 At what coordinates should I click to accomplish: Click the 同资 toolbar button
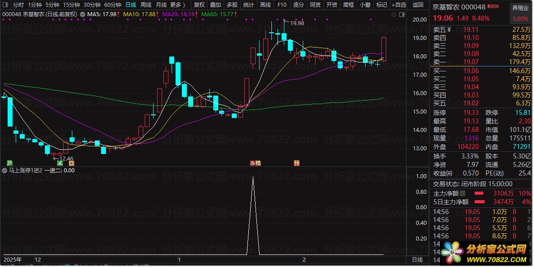pos(315,5)
